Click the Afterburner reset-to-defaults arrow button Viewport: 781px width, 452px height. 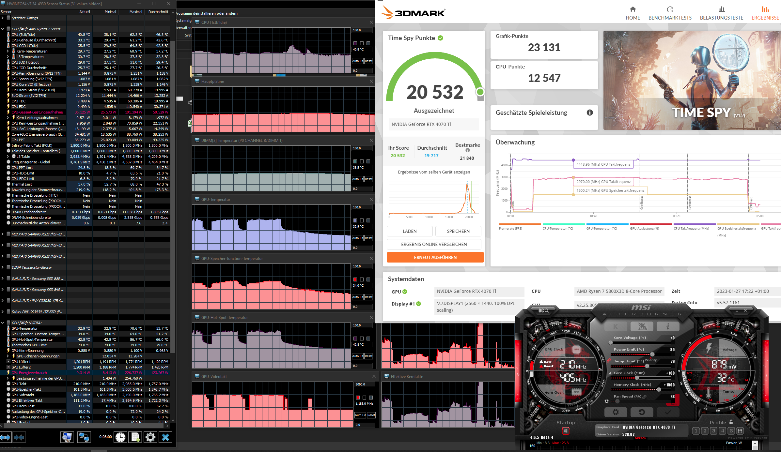coord(642,412)
